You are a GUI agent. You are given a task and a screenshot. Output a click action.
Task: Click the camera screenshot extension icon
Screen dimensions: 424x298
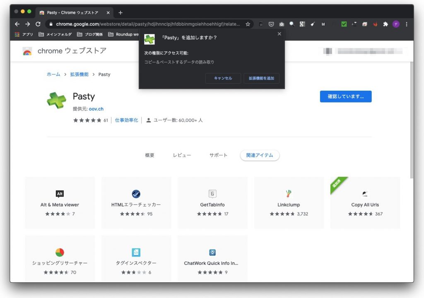pyautogui.click(x=282, y=24)
